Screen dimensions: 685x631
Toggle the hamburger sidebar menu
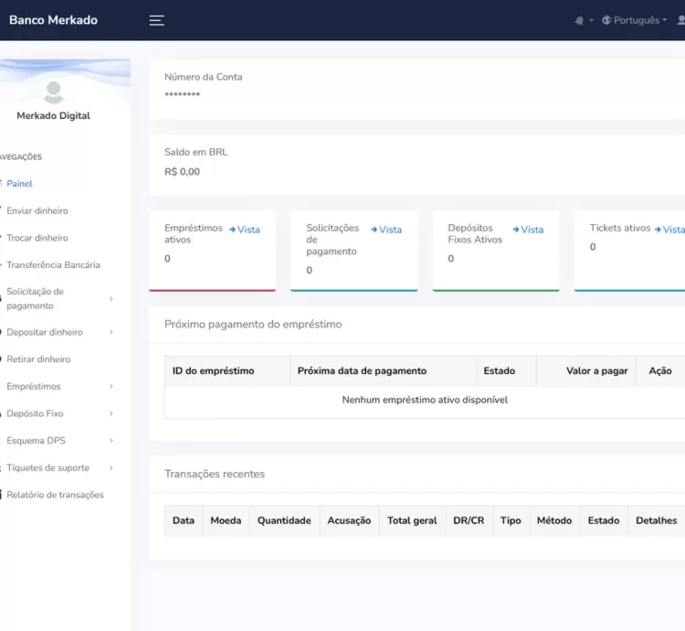157,20
